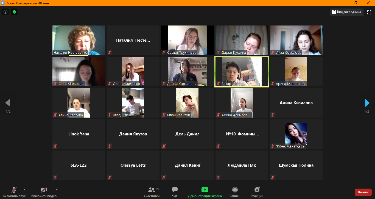Click muted mic icon on Алина Кизилова tile
Image resolution: width=375 pixels, height=199 pixels.
273,115
